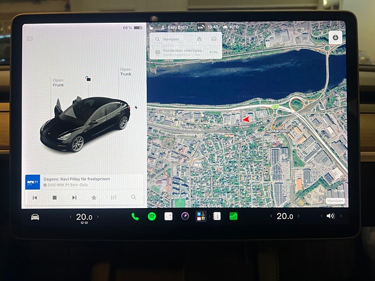Increase passenger temperature with right arrow
Image resolution: width=375 pixels, height=281 pixels.
pyautogui.click(x=299, y=216)
